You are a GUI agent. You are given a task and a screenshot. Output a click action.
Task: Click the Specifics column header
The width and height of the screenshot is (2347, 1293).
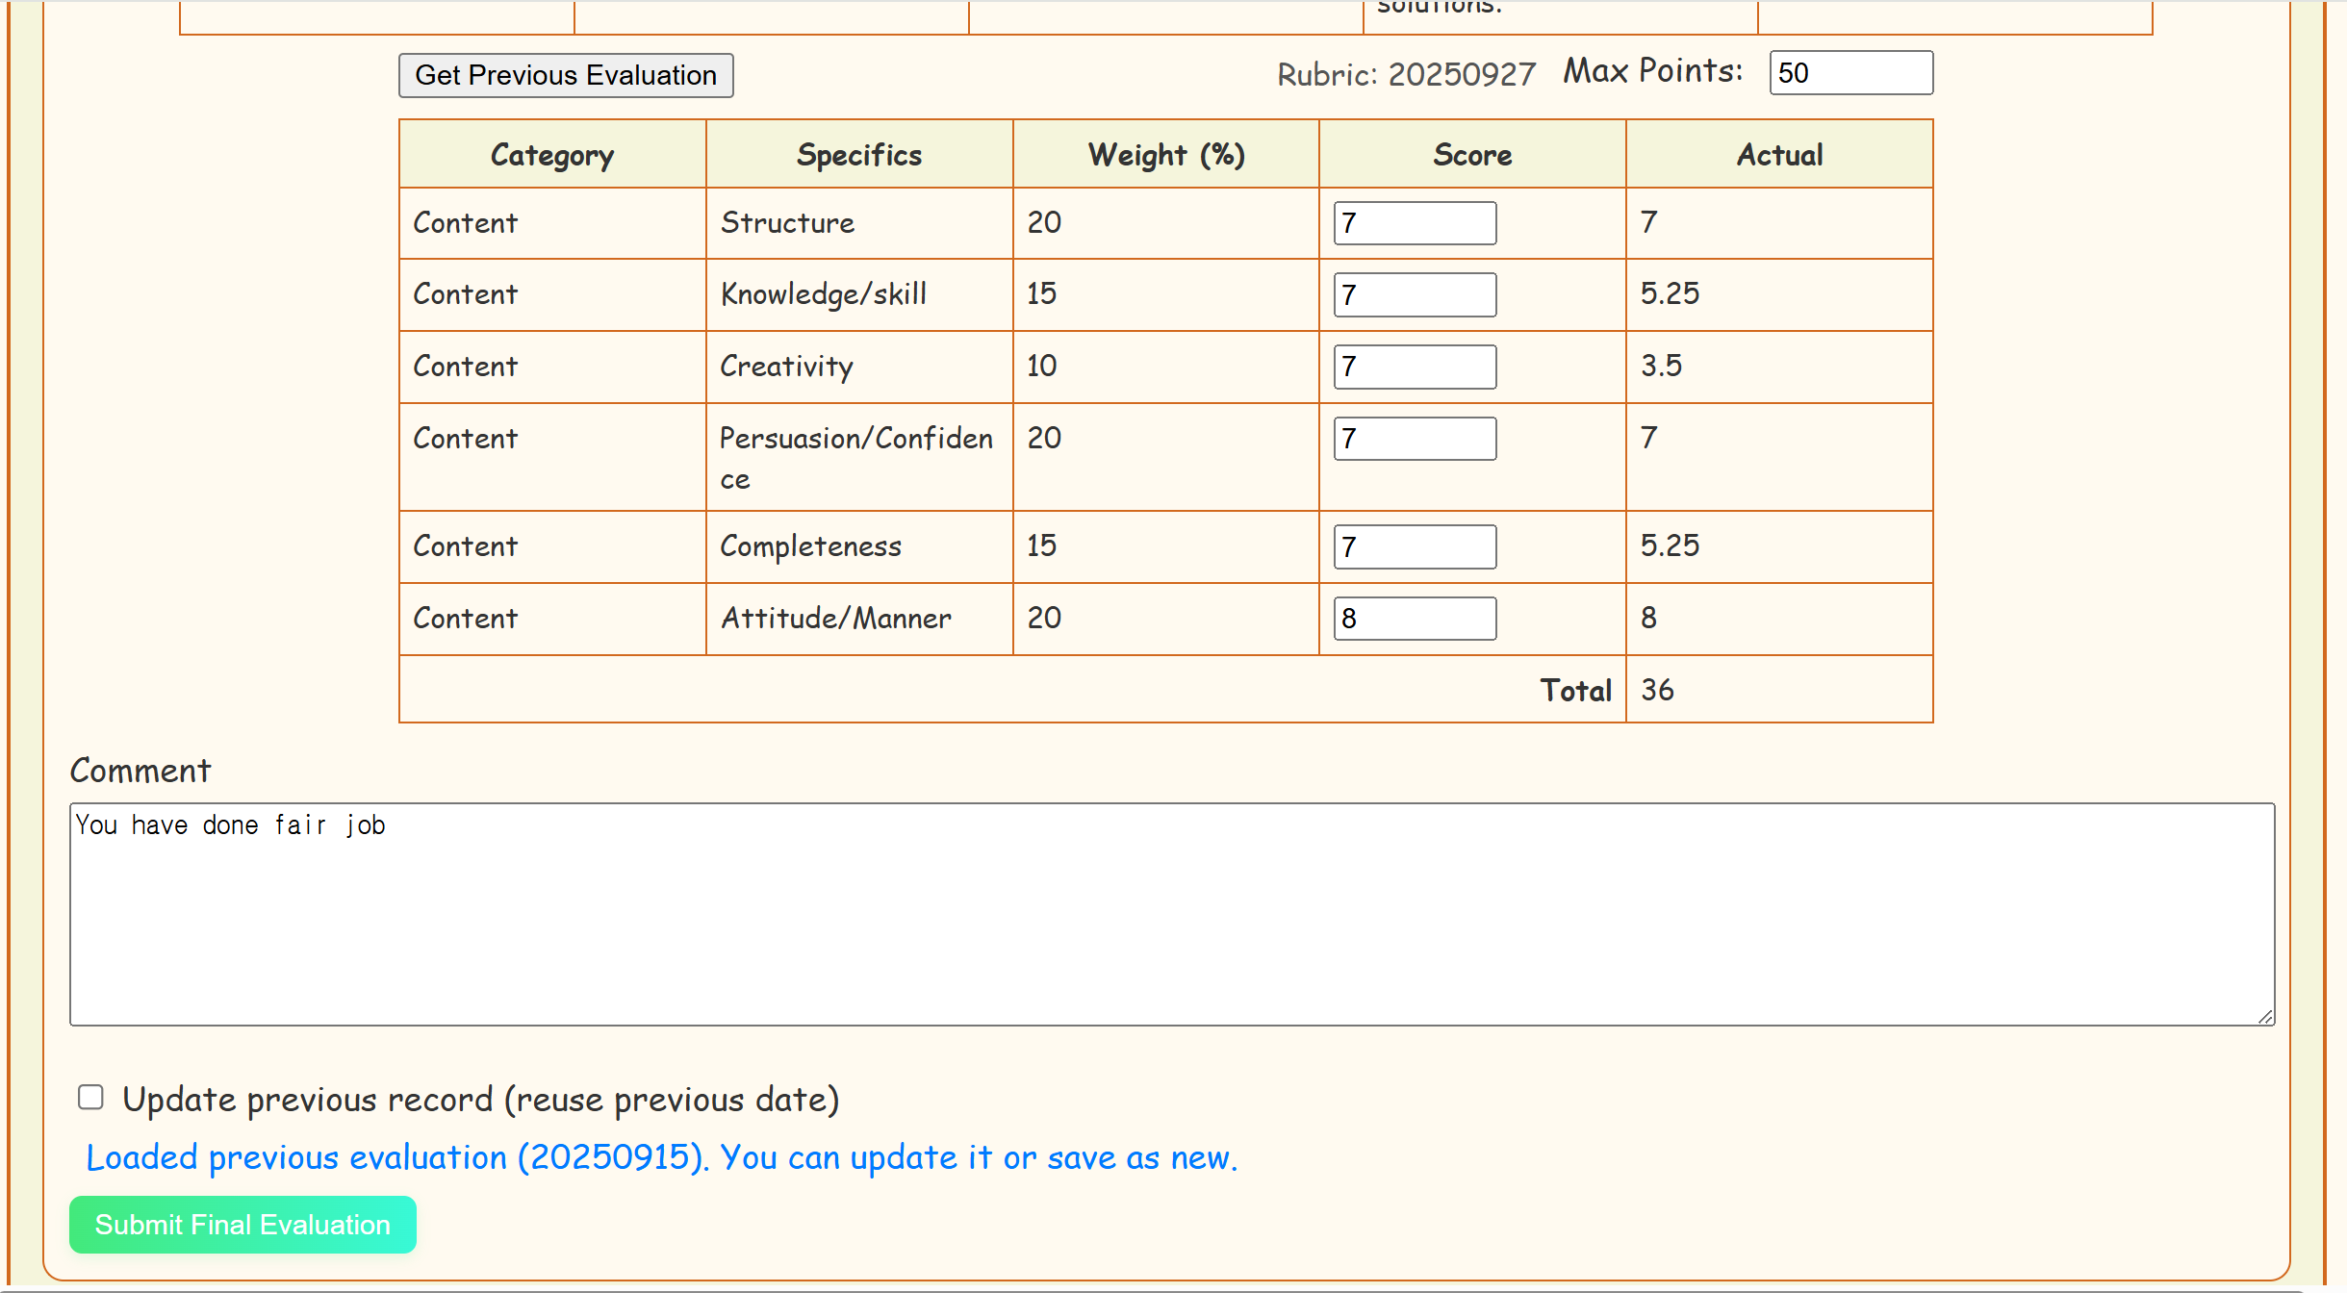858,155
